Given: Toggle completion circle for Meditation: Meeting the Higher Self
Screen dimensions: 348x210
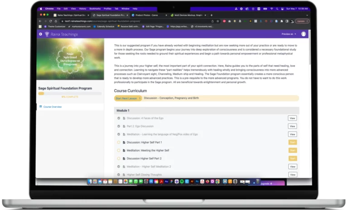Looking at the screenshot, I should tap(119, 150).
